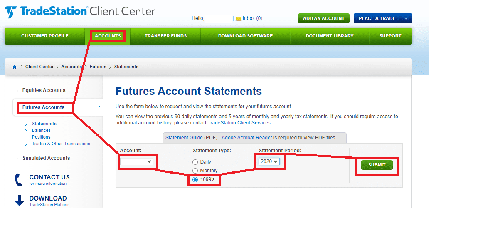Select the Daily statement type
The image size is (478, 248).
pyautogui.click(x=195, y=162)
